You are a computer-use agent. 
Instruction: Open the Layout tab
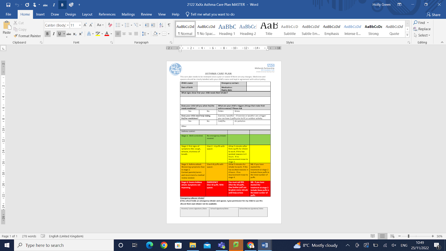(87, 15)
